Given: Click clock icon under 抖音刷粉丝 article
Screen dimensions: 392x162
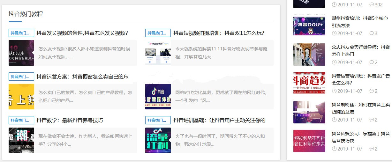Looking at the screenshot, I should 334,120.
